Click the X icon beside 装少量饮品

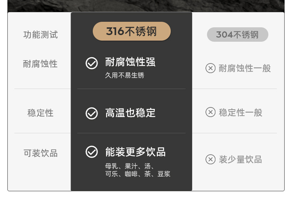pos(210,159)
